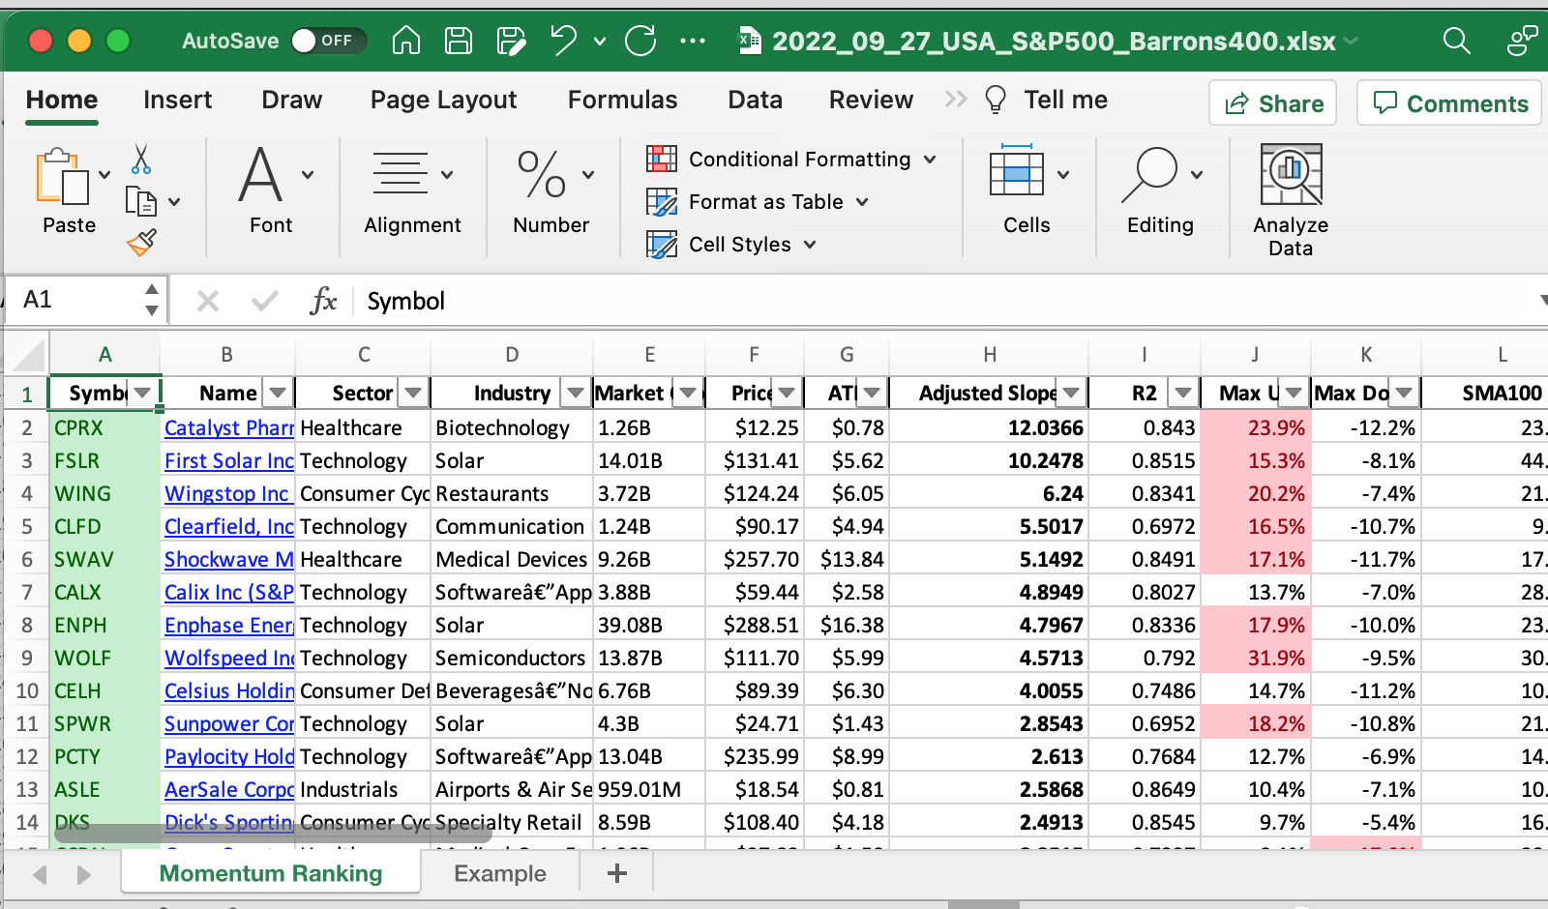The height and width of the screenshot is (909, 1548).
Task: Click the insert function fx icon
Action: pyautogui.click(x=323, y=301)
